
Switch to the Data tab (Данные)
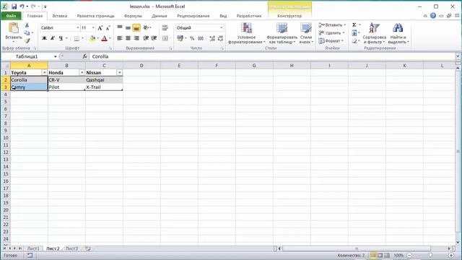click(160, 16)
